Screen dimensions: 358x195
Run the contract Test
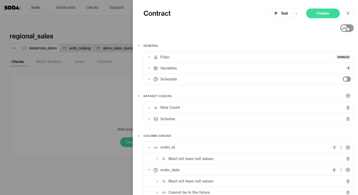pos(281,13)
